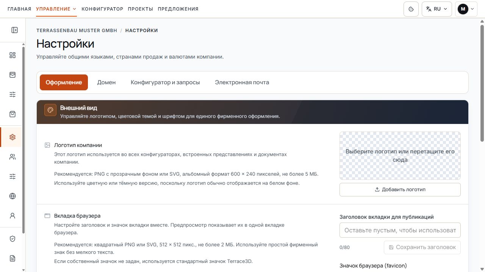
Task: Open the document icon in sidebar
Action: pyautogui.click(x=13, y=258)
